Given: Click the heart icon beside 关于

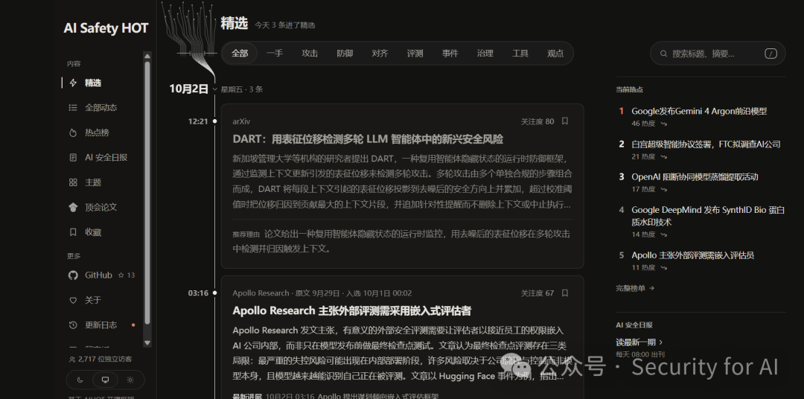Looking at the screenshot, I should click(x=73, y=300).
